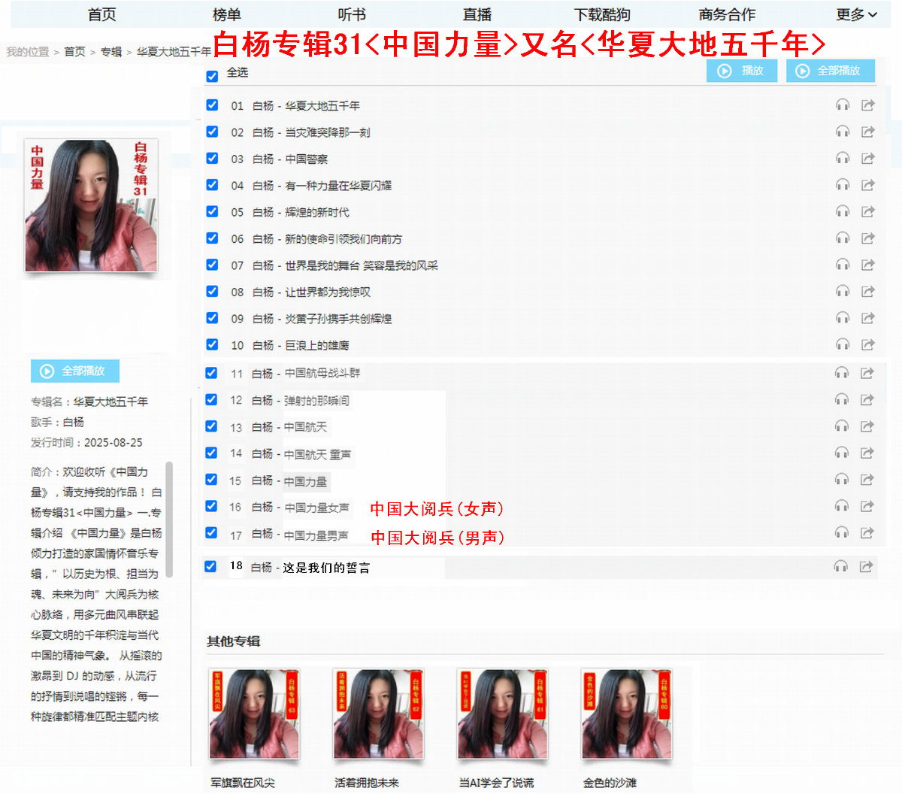
Task: Open the 金色的沙滩 album thumbnail
Action: (626, 714)
